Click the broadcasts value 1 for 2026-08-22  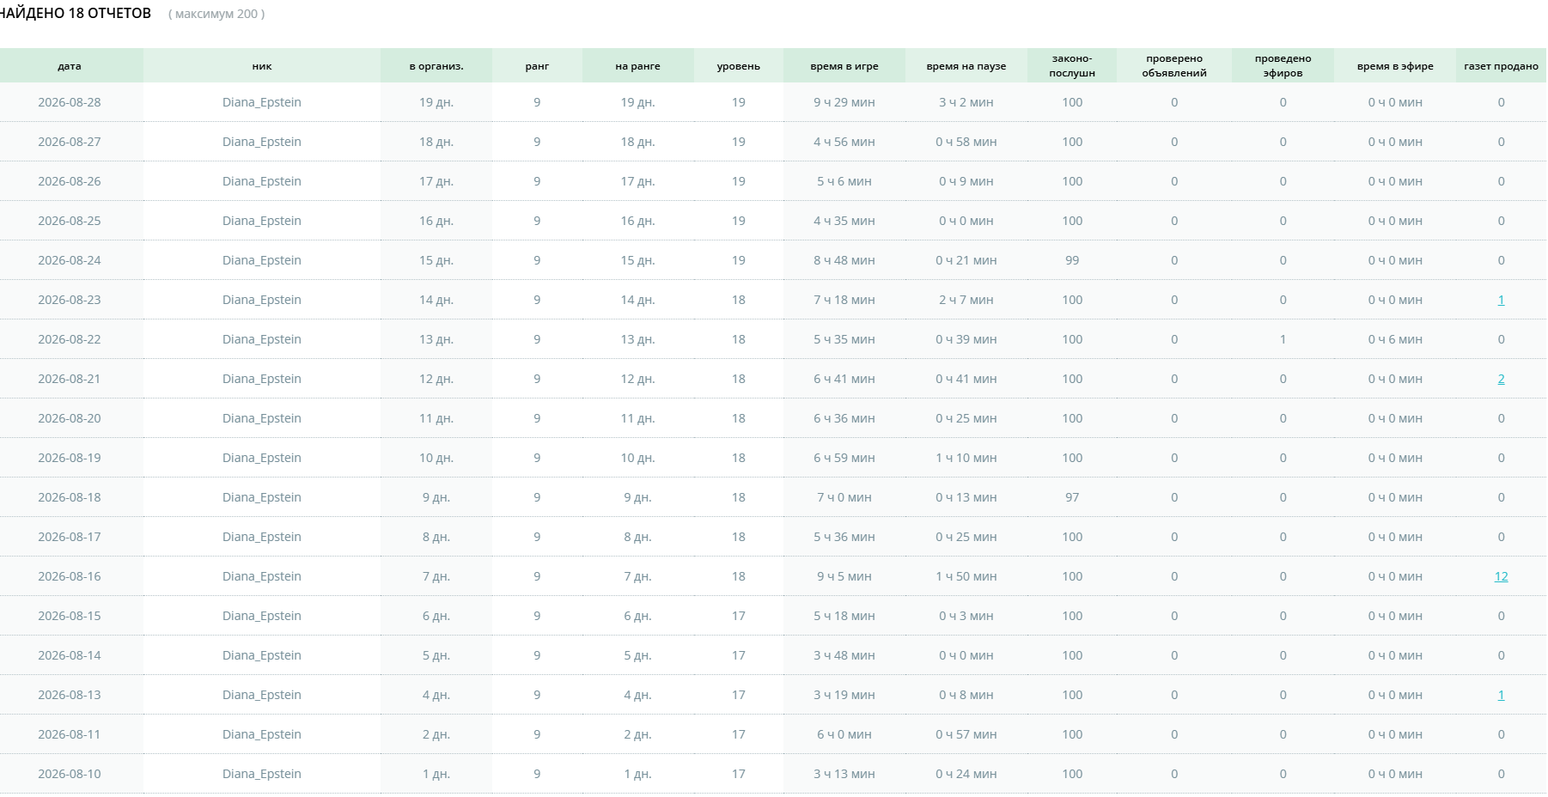click(x=1283, y=339)
